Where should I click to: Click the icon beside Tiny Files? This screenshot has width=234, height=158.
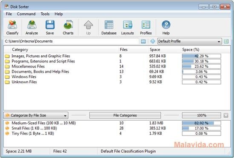point(7,133)
